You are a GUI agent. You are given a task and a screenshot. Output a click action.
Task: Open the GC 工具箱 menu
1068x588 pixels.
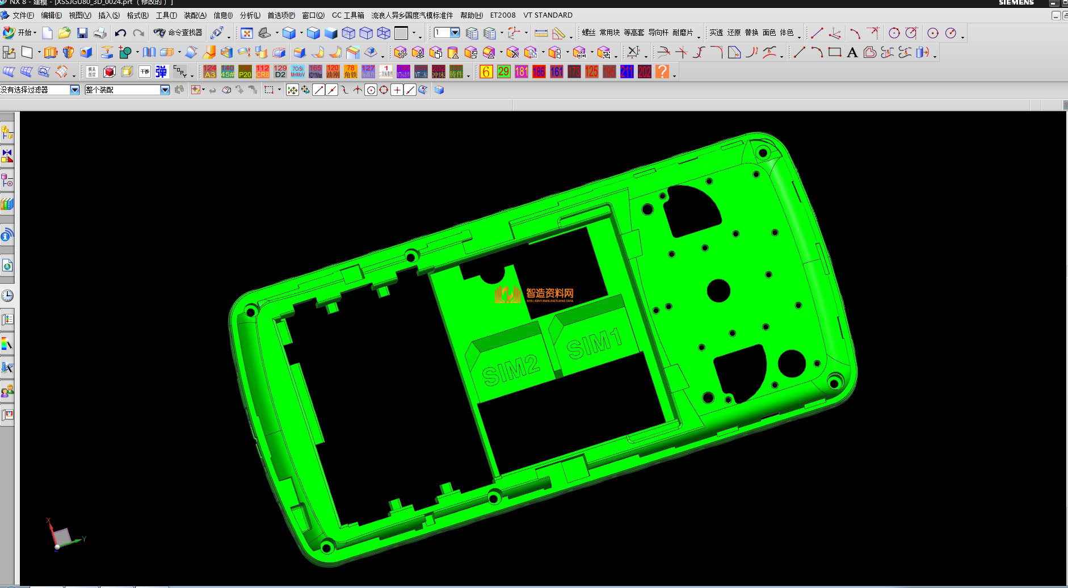348,15
